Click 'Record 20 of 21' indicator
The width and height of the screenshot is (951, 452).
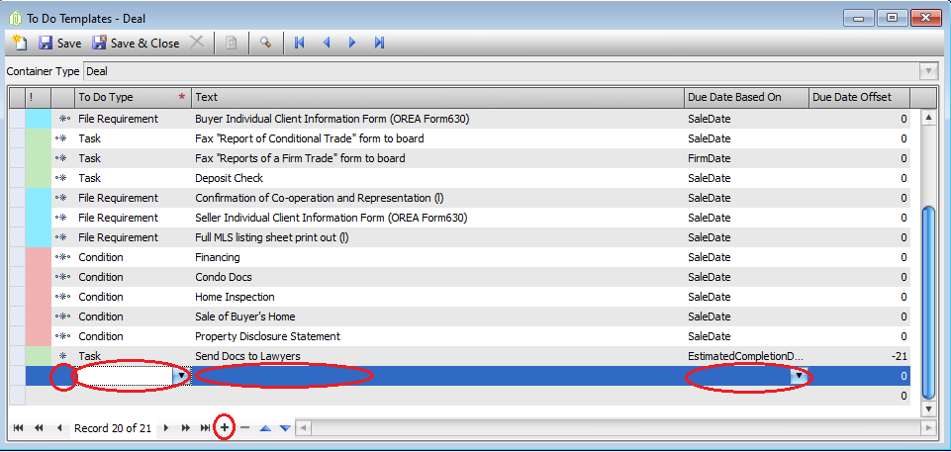point(113,428)
